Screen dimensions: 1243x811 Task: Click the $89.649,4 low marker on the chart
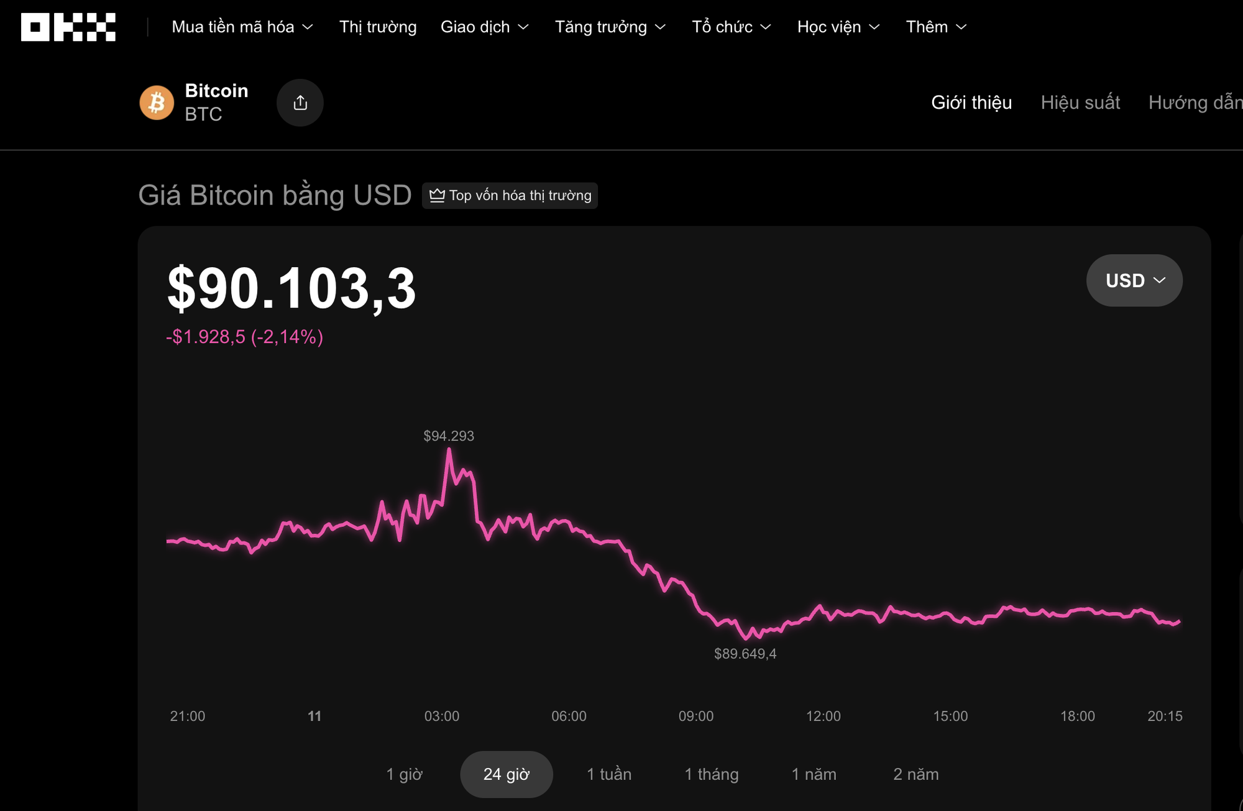click(746, 653)
